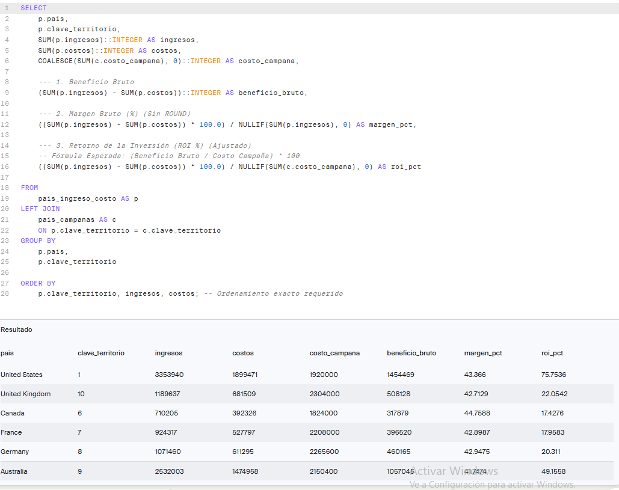Image resolution: width=619 pixels, height=490 pixels.
Task: Click the FROM keyword in the query
Action: (x=29, y=188)
